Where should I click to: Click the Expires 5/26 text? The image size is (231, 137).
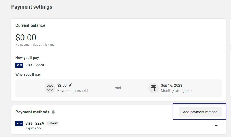(x=34, y=128)
